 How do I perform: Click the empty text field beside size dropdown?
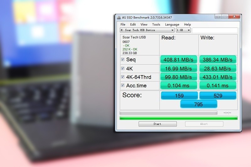215,30
